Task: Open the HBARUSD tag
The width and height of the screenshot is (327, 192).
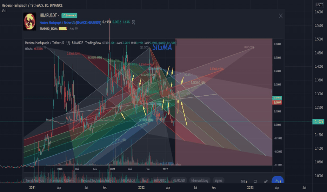Action: [x=179, y=180]
